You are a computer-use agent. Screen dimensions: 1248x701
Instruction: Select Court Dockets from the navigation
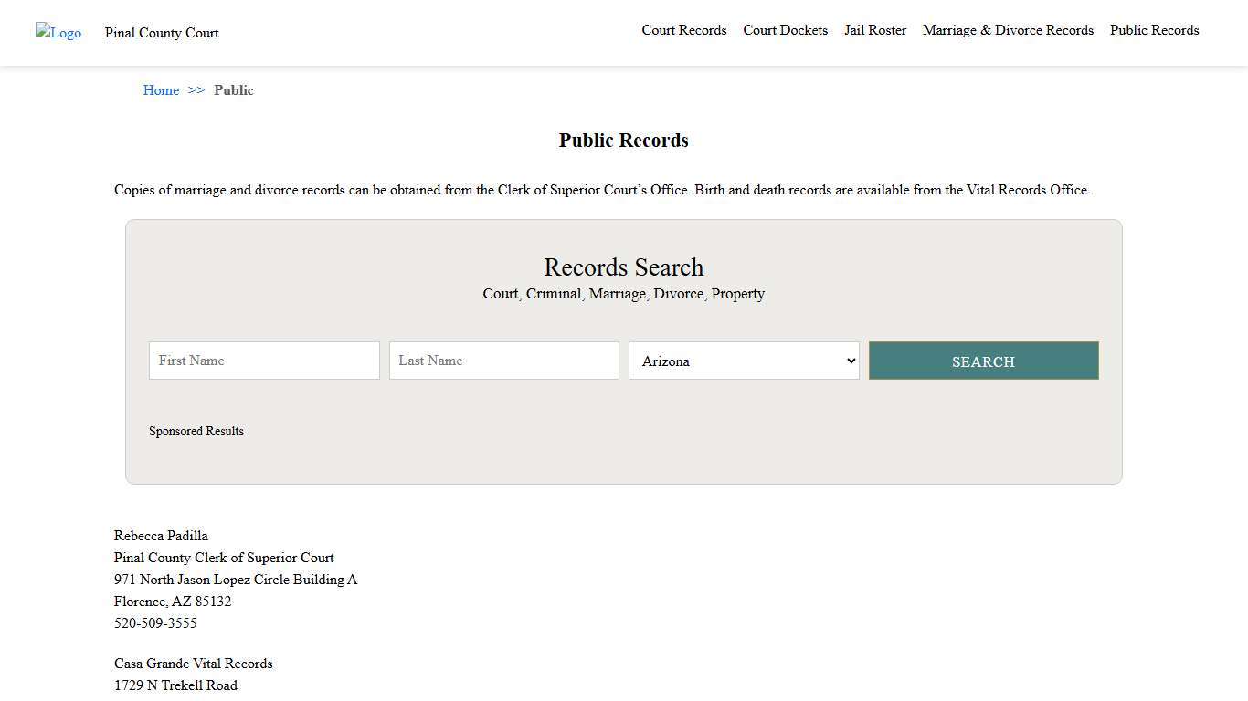(785, 30)
